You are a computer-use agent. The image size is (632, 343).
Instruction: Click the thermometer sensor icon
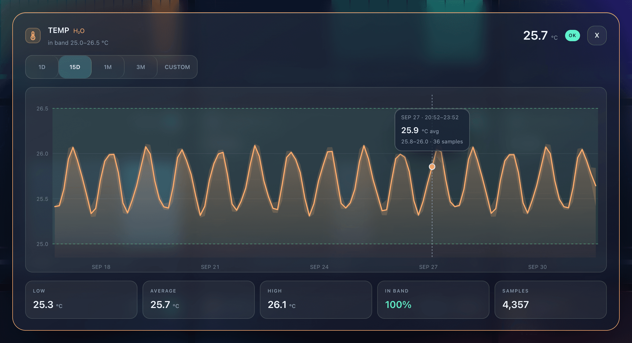pyautogui.click(x=33, y=36)
